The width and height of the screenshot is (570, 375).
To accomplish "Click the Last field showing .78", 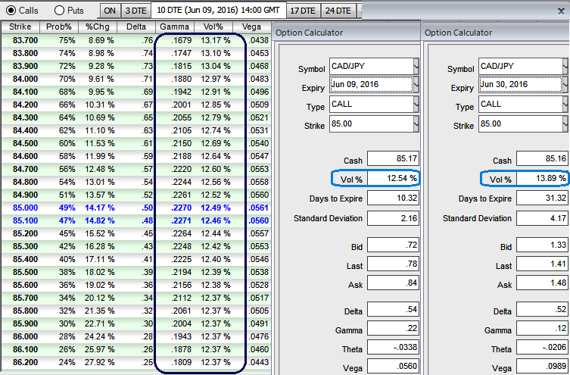I will (x=393, y=264).
